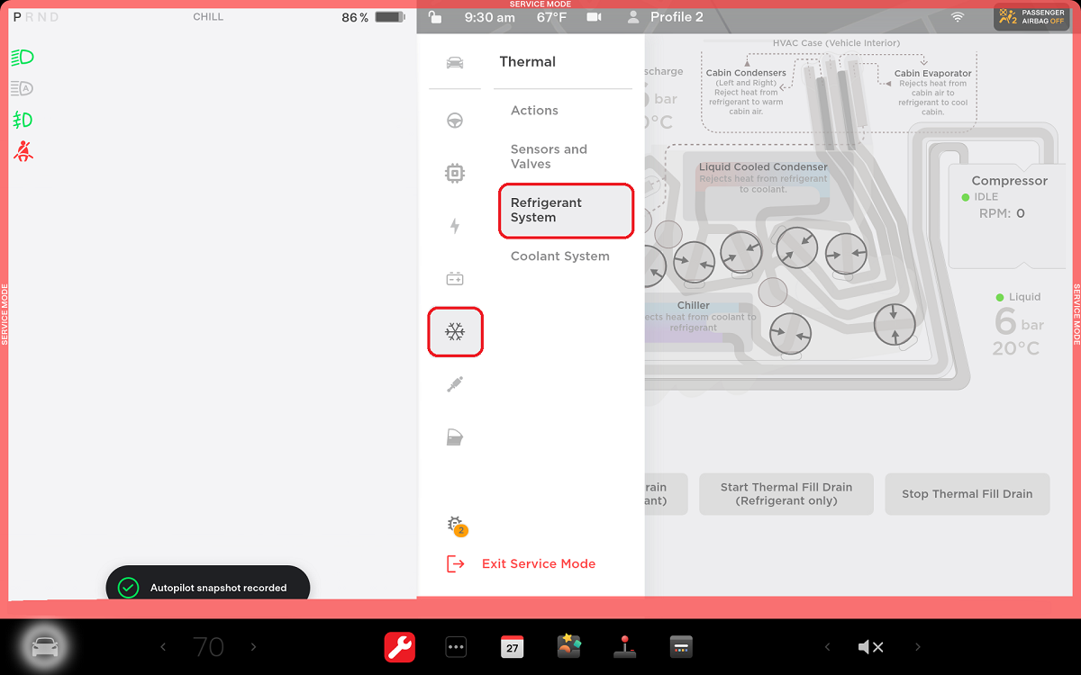1081x675 pixels.
Task: Tap the lock icon in status bar
Action: coord(435,17)
